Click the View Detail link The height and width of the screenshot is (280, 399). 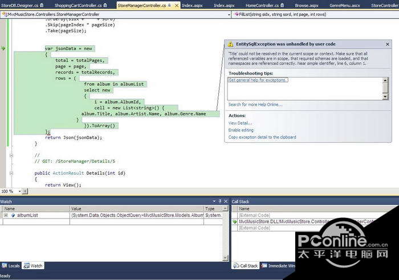tap(240, 123)
